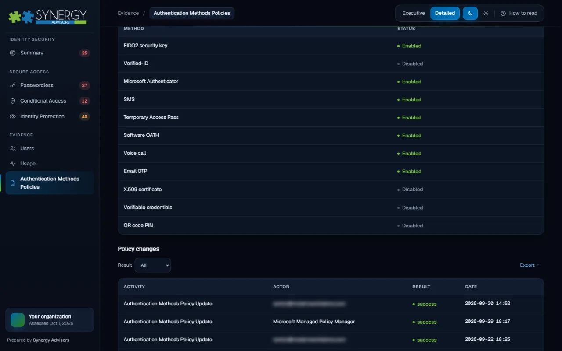Click the Synergy Advisors logo
Screen dimensions: 562x351
pos(47,17)
